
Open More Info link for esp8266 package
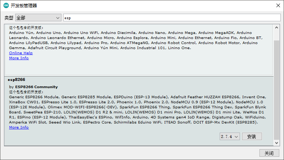(19, 127)
